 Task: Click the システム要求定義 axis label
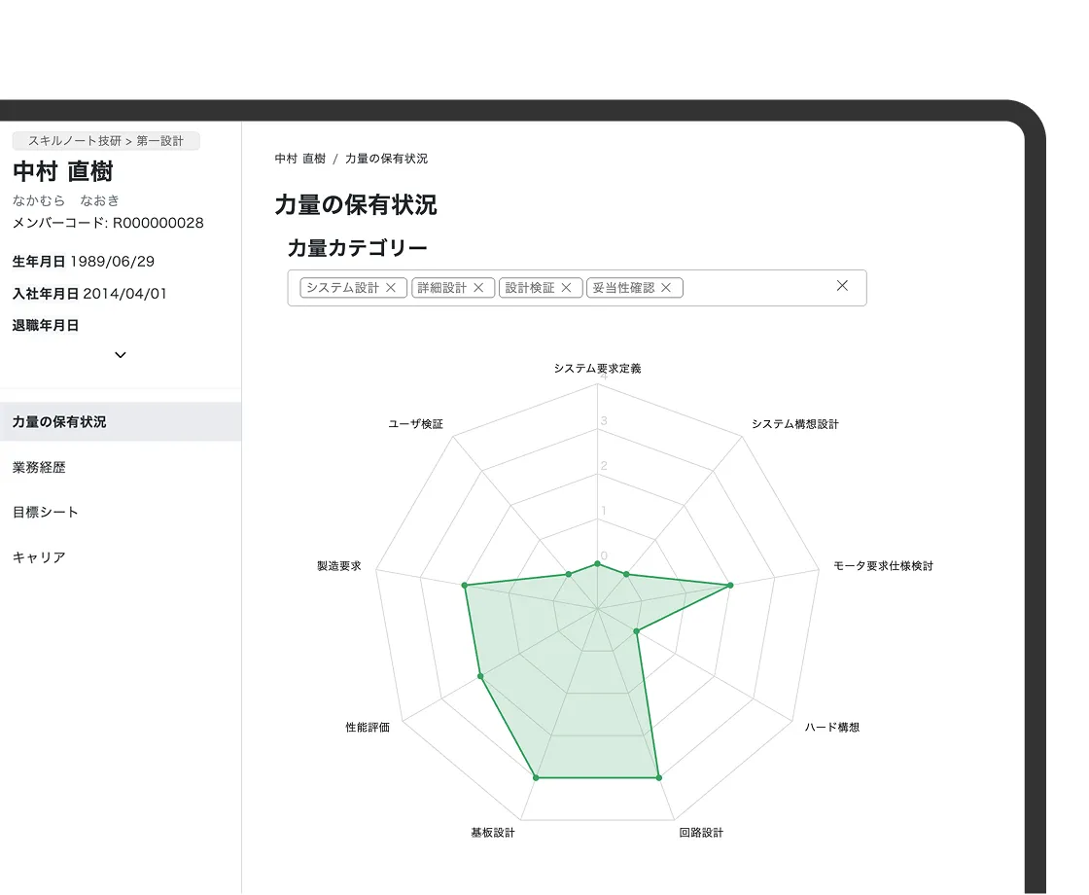(x=597, y=369)
